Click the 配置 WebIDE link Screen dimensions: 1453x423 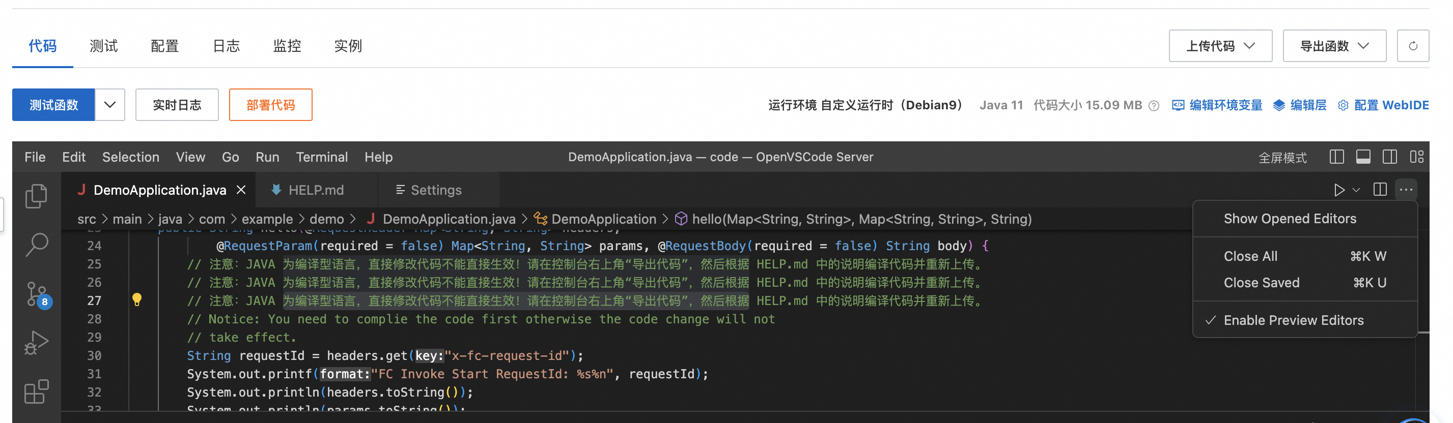click(x=1391, y=105)
